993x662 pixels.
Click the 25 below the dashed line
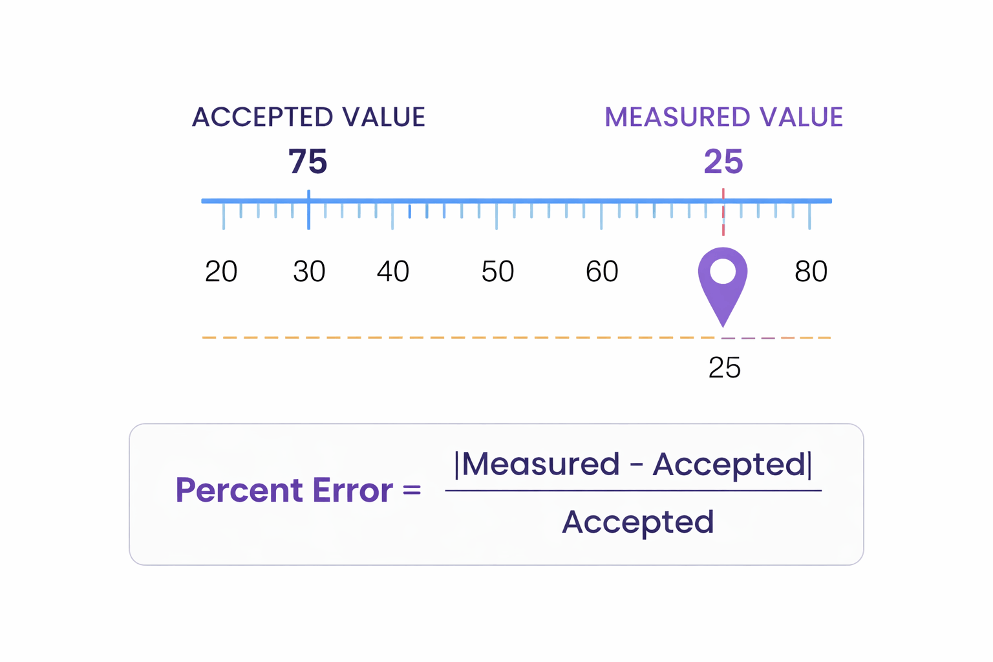pyautogui.click(x=724, y=368)
